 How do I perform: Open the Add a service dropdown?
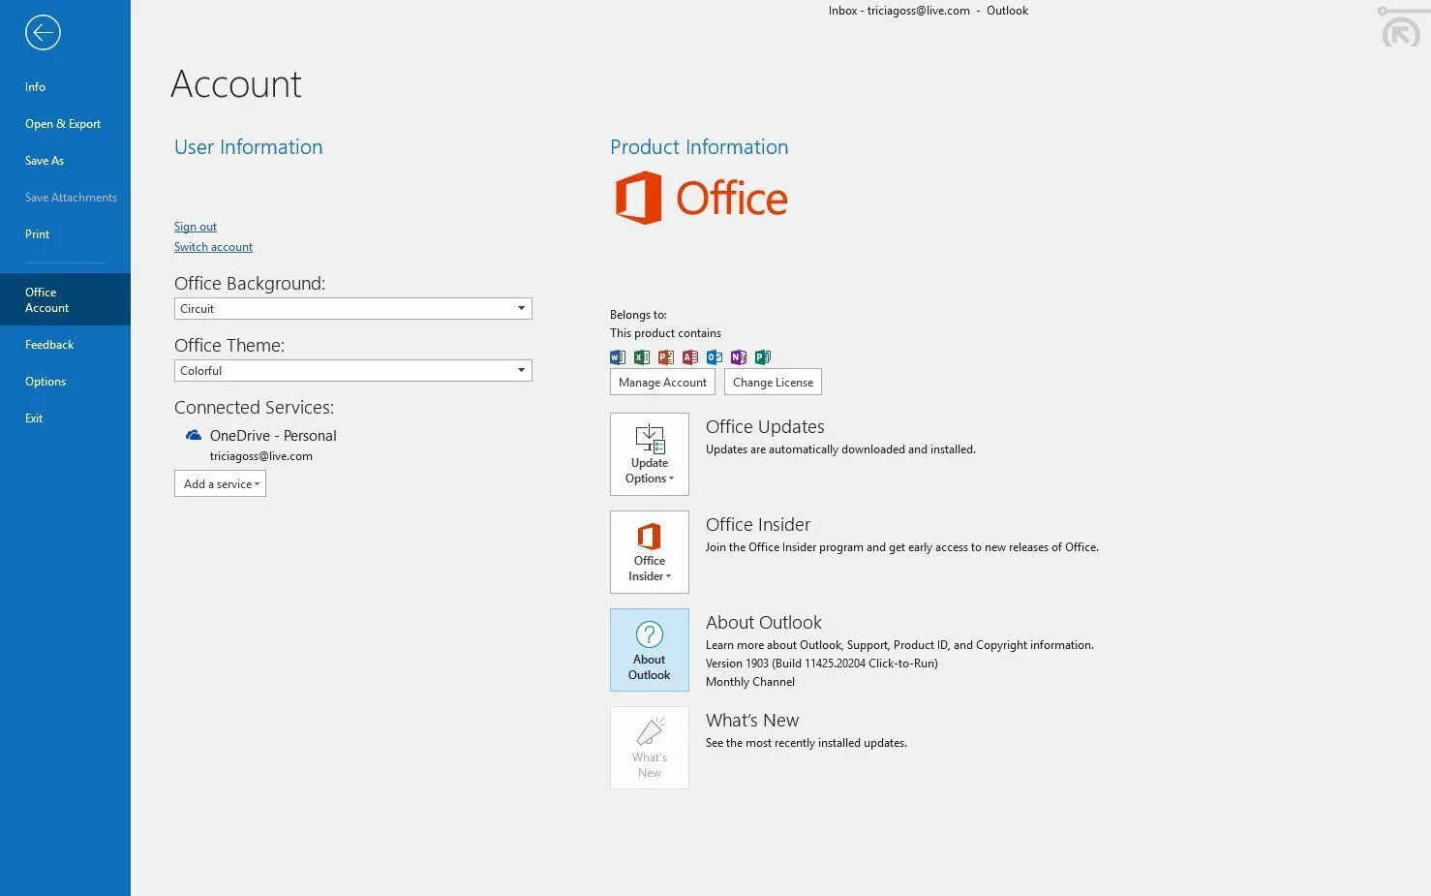pos(221,484)
